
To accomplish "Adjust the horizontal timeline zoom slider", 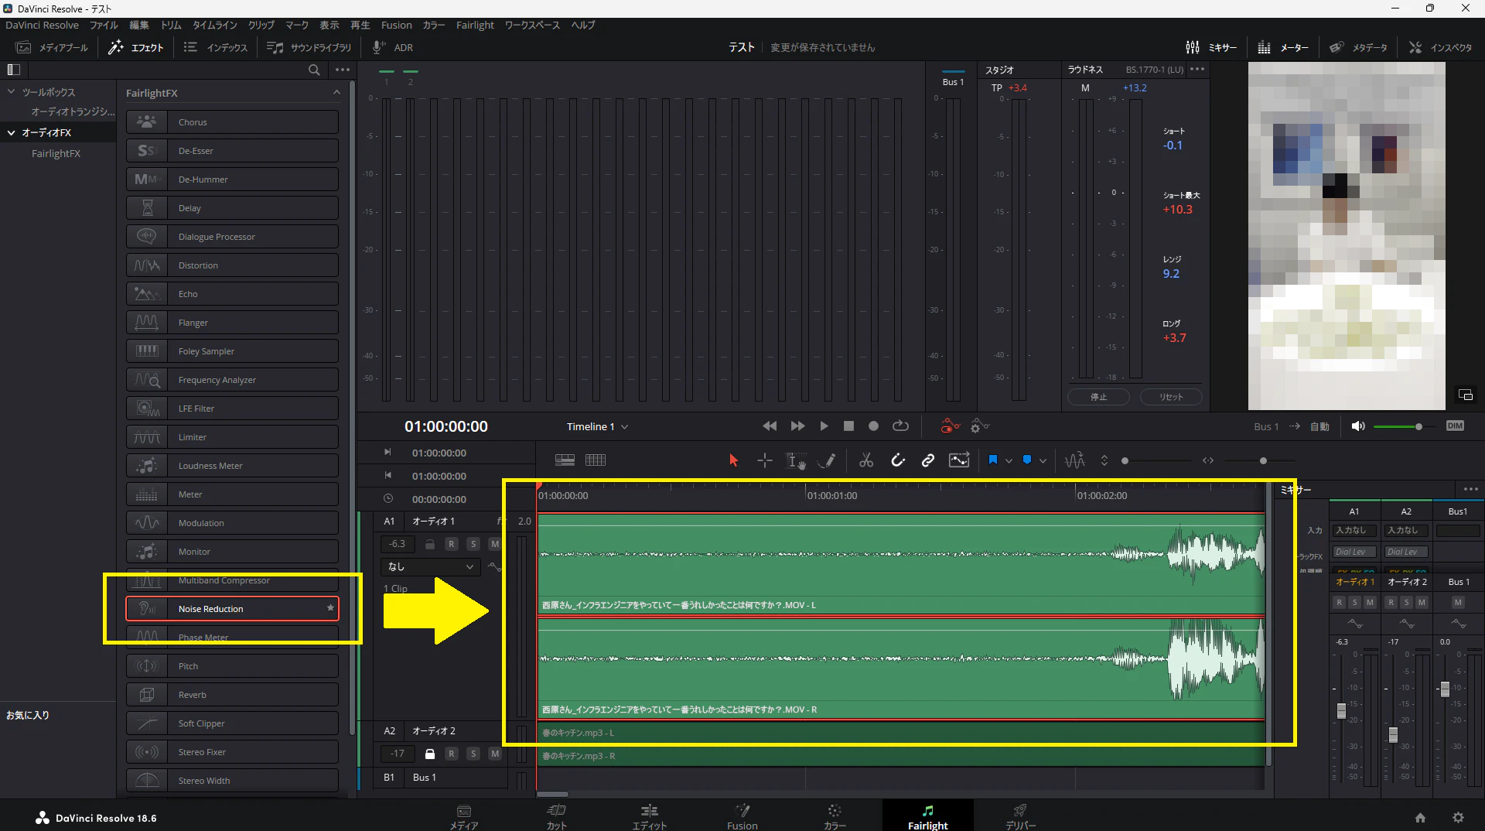I will 1263,461.
